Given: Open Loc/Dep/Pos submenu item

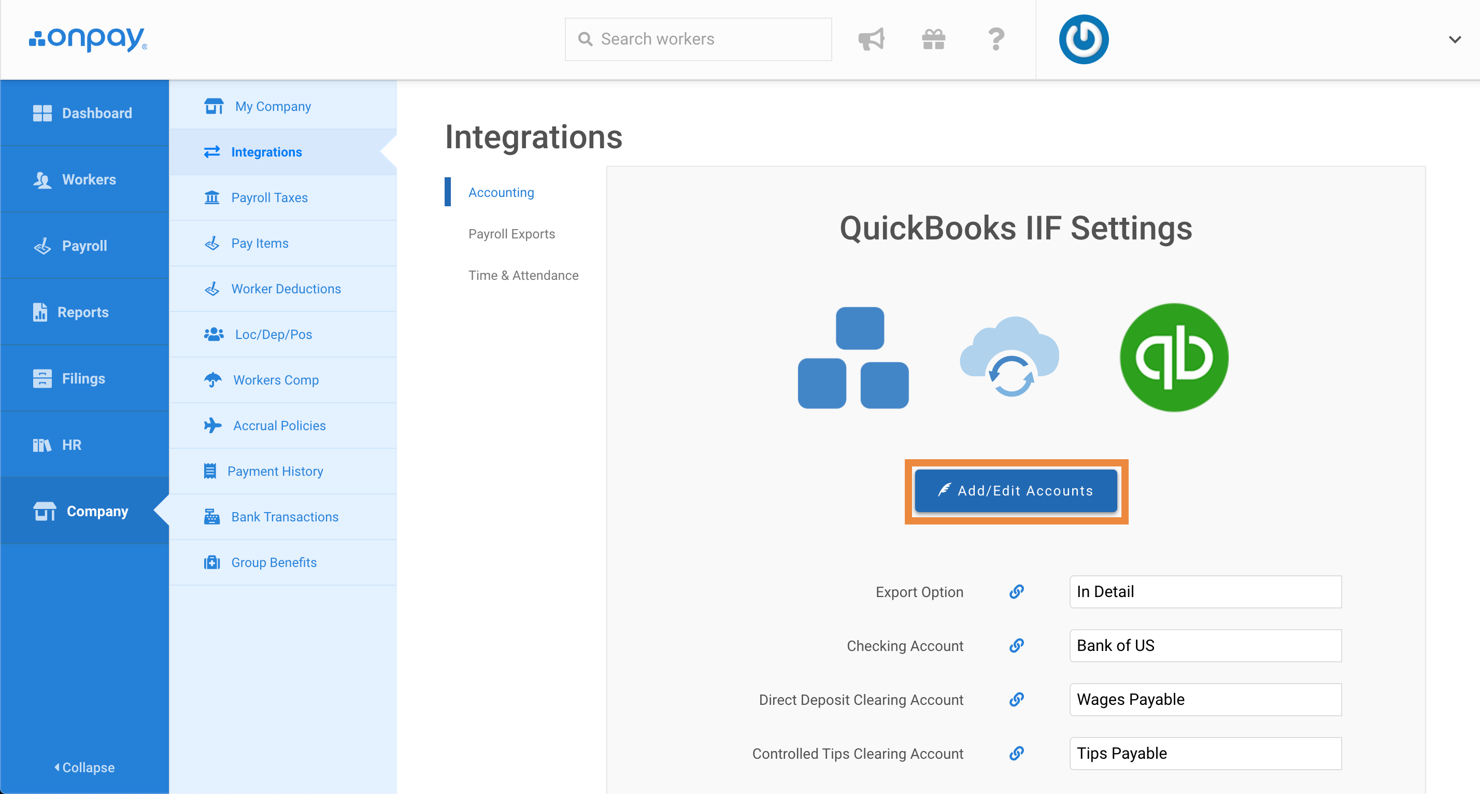Looking at the screenshot, I should tap(282, 334).
